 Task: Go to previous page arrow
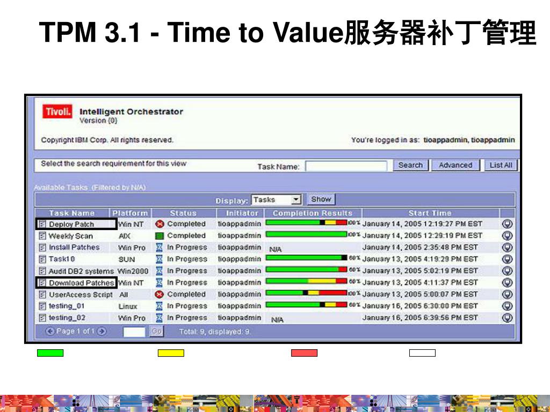click(50, 331)
